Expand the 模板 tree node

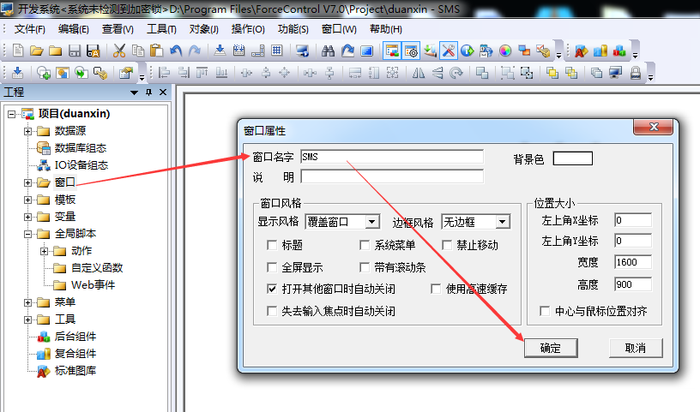point(27,200)
